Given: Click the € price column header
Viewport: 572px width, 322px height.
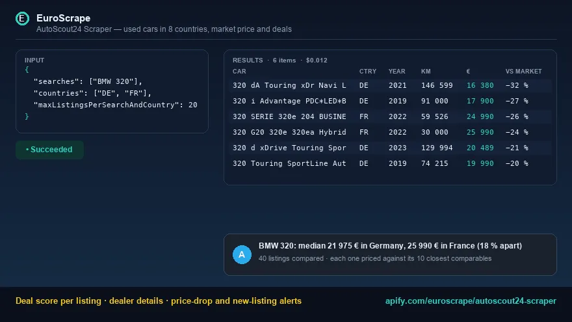Looking at the screenshot, I should [468, 71].
